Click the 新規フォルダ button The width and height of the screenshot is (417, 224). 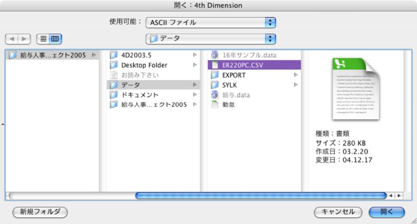[x=40, y=212]
